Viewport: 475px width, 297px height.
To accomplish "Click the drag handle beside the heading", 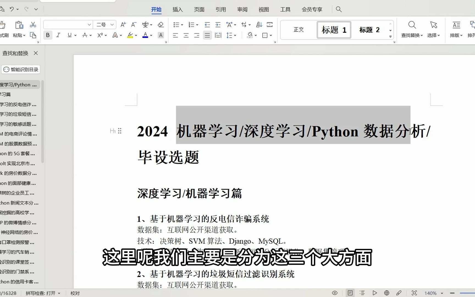I will pos(120,131).
